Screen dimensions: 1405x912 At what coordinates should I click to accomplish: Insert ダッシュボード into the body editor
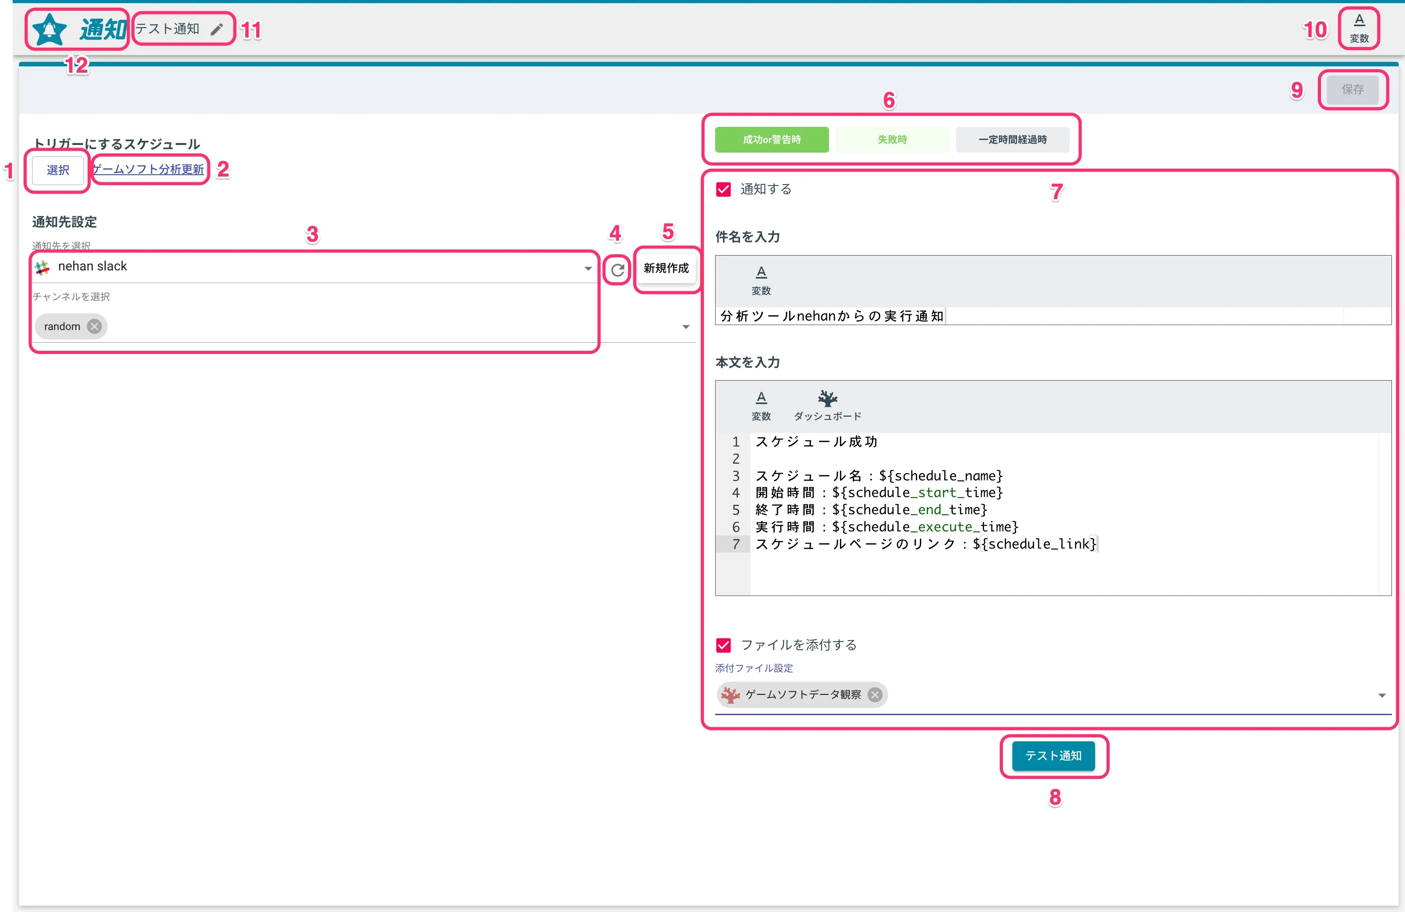827,406
